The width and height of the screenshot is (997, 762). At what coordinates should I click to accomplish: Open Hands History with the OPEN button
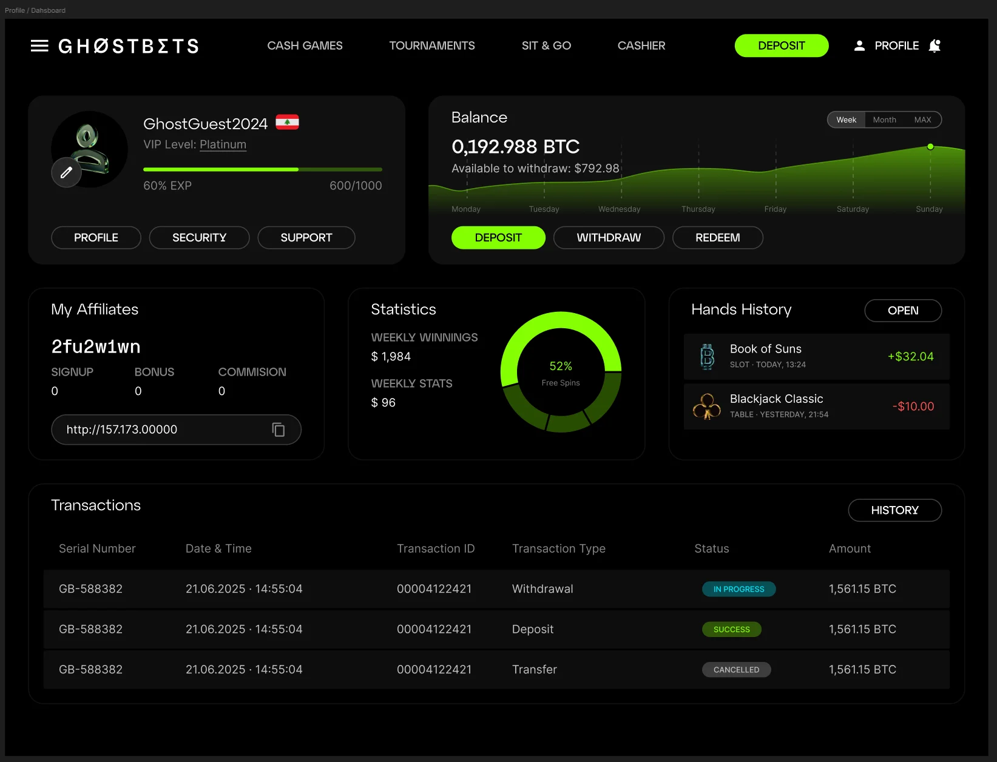(x=902, y=311)
